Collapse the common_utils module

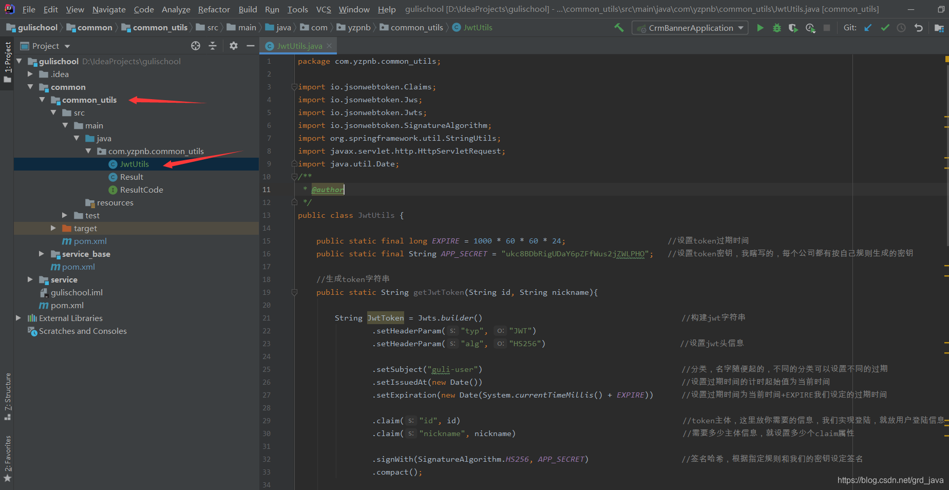[42, 100]
